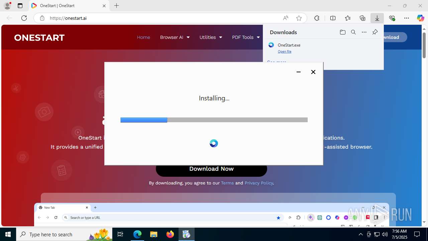Image resolution: width=428 pixels, height=241 pixels.
Task: Expand the Browser AI dropdown menu
Action: 175,37
